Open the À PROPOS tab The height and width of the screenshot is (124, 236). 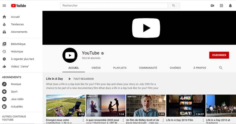coord(200,68)
